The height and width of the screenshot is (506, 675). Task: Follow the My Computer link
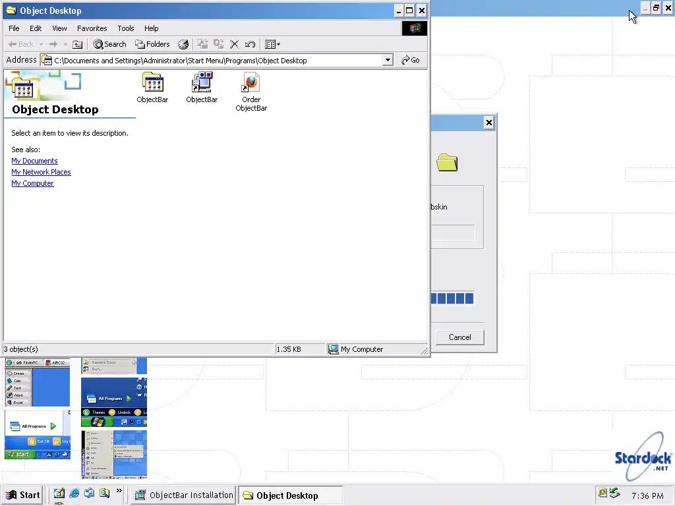tap(32, 183)
